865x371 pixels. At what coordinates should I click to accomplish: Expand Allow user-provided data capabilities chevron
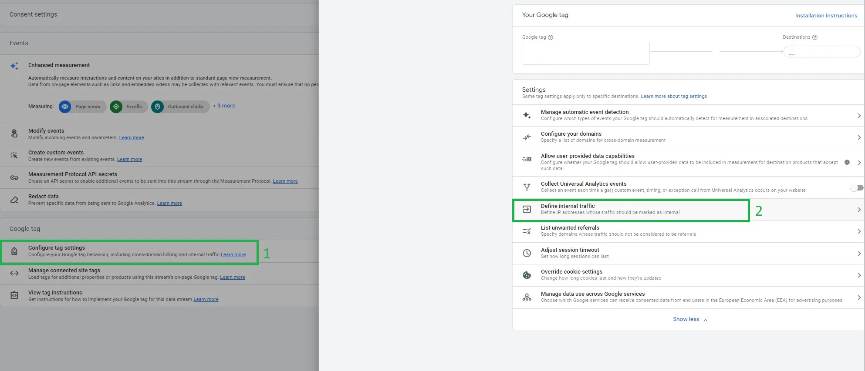tap(859, 162)
